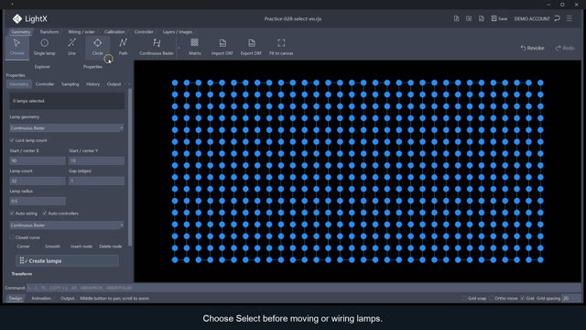Open the hamburger menu icon

pyautogui.click(x=570, y=18)
